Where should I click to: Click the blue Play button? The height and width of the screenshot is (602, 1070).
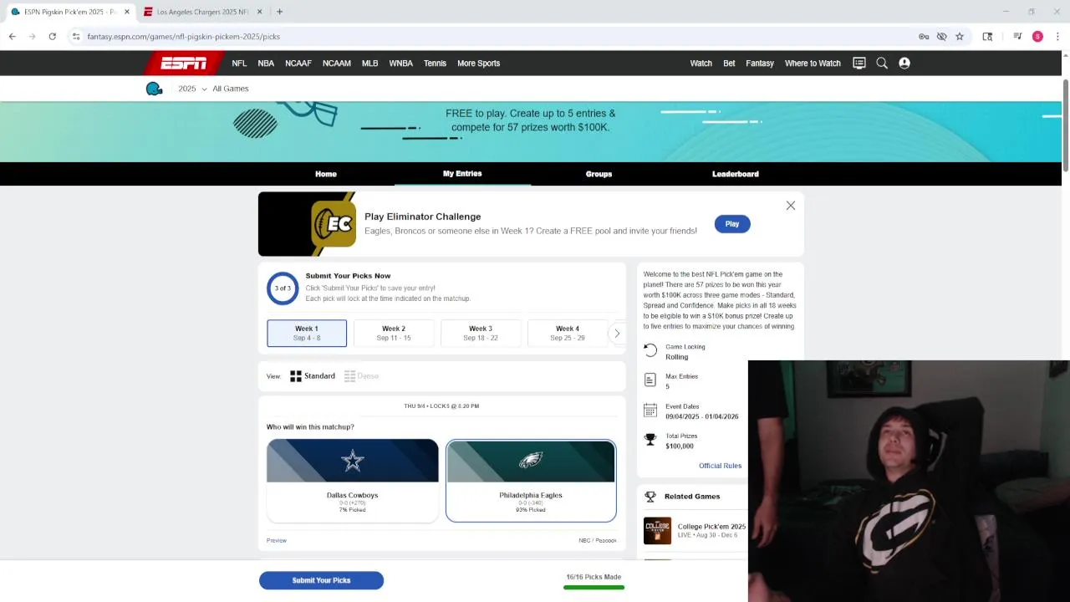coord(732,224)
